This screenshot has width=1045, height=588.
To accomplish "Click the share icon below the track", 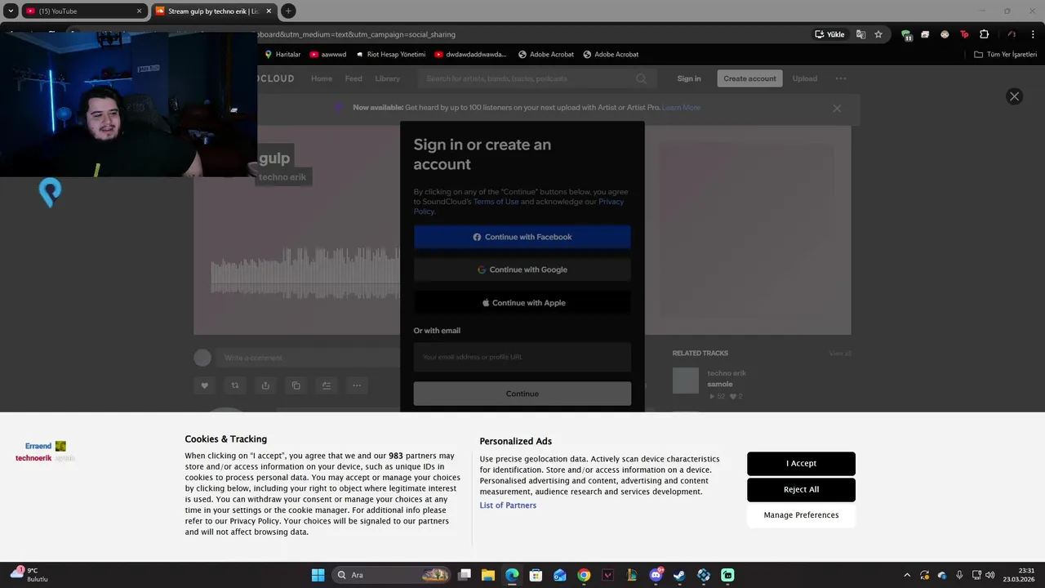I will tap(265, 385).
